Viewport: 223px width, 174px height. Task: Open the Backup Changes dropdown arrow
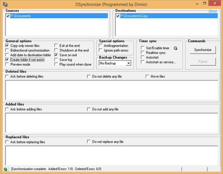point(128,63)
